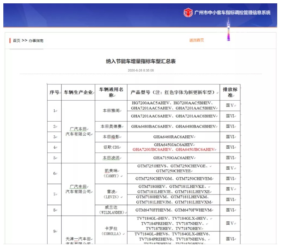Click the 车辆通用名称 column header
283x250 pixels.
pyautogui.click(x=111, y=92)
